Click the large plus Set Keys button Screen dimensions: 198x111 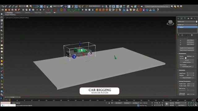tap(166, 104)
